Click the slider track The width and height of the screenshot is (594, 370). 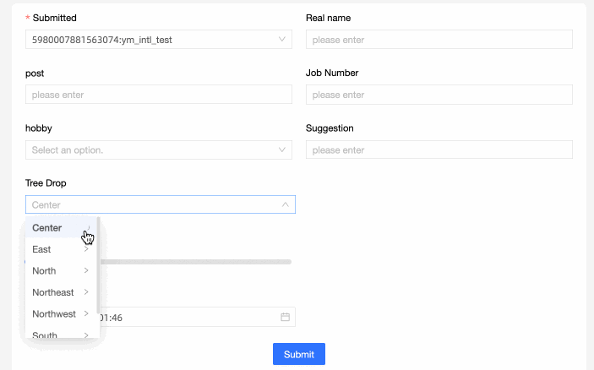point(194,262)
